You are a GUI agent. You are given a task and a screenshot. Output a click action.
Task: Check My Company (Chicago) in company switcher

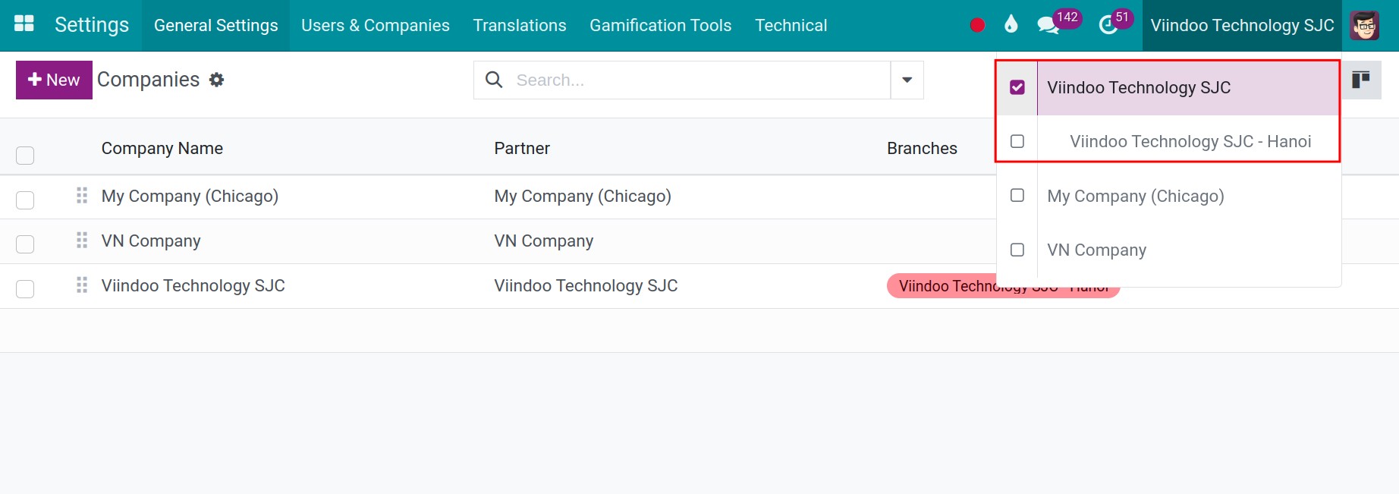coord(1017,195)
